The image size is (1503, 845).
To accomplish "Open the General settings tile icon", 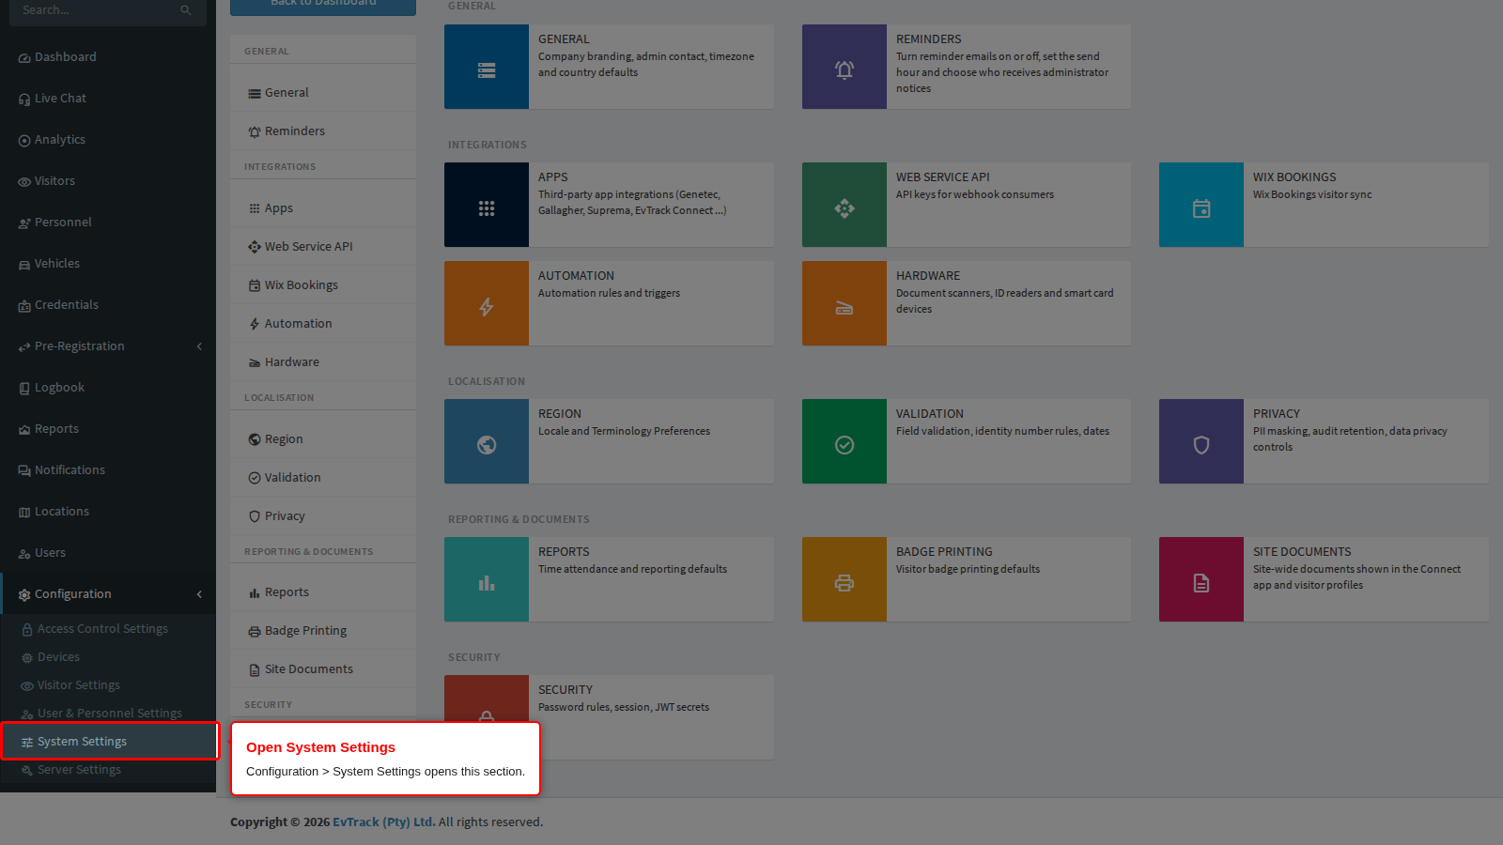I will [487, 70].
